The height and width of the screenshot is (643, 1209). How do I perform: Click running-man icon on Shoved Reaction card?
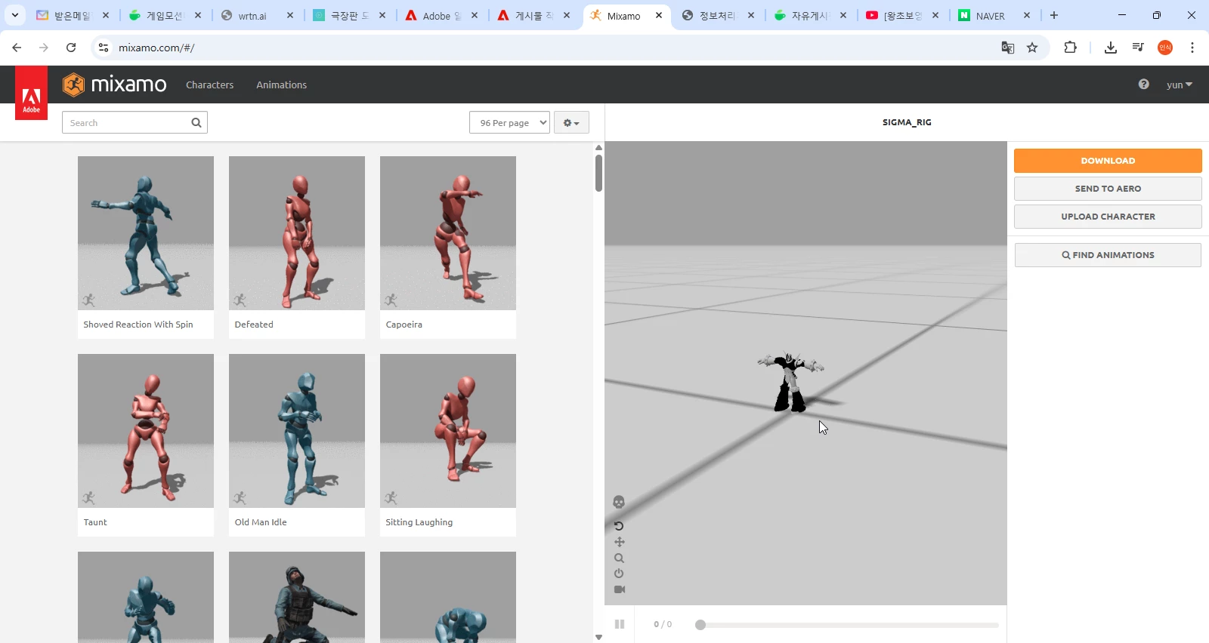pyautogui.click(x=89, y=300)
